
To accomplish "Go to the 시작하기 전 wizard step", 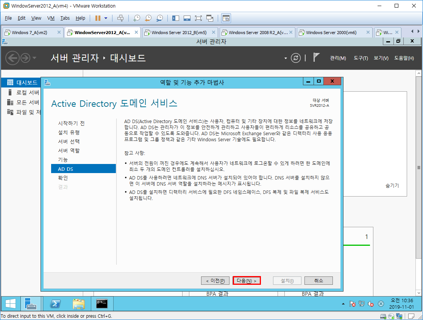I will (71, 123).
